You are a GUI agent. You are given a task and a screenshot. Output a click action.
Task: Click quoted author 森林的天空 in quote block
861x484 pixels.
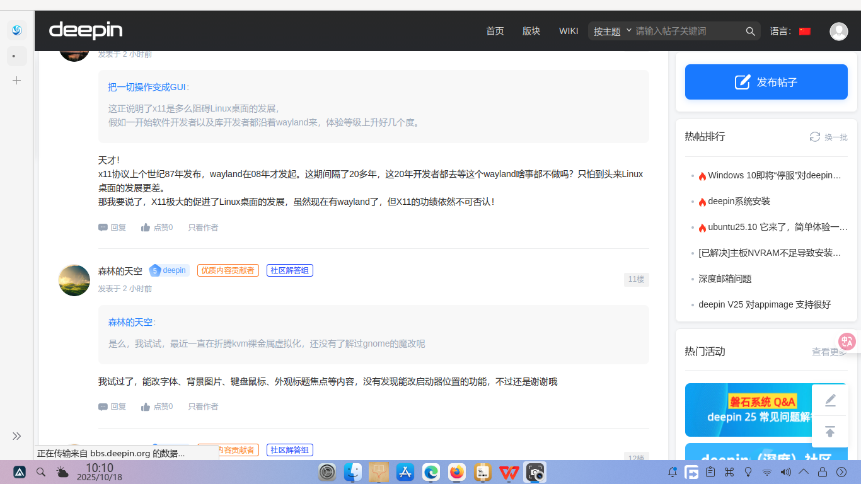(x=132, y=322)
